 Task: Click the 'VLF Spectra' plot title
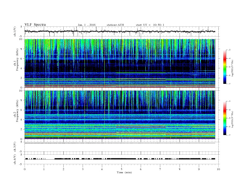click(x=35, y=25)
